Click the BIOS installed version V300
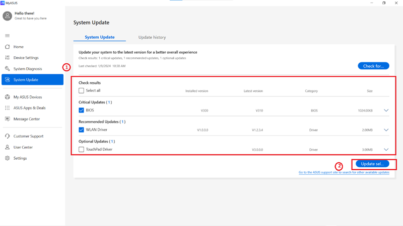Image resolution: width=403 pixels, height=226 pixels. (x=205, y=110)
